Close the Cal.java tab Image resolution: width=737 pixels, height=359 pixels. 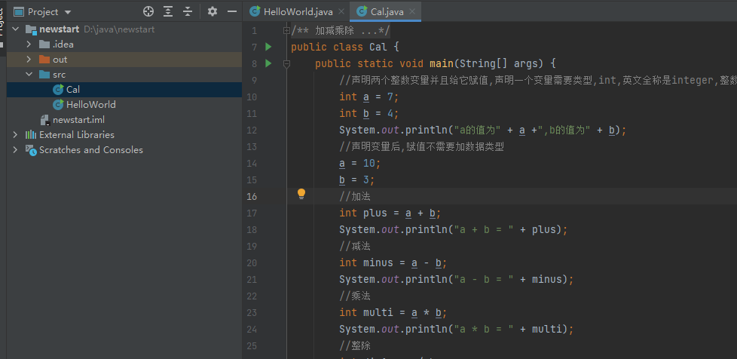[411, 12]
